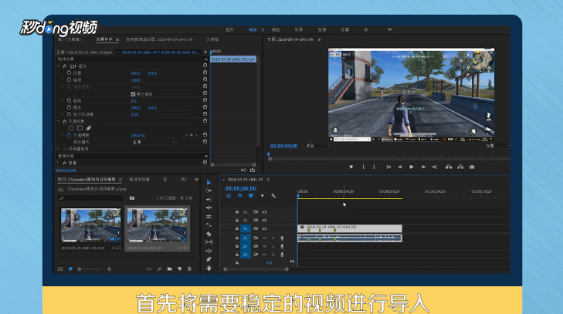
Task: Enable voice-over record on A3
Action: pos(282,255)
